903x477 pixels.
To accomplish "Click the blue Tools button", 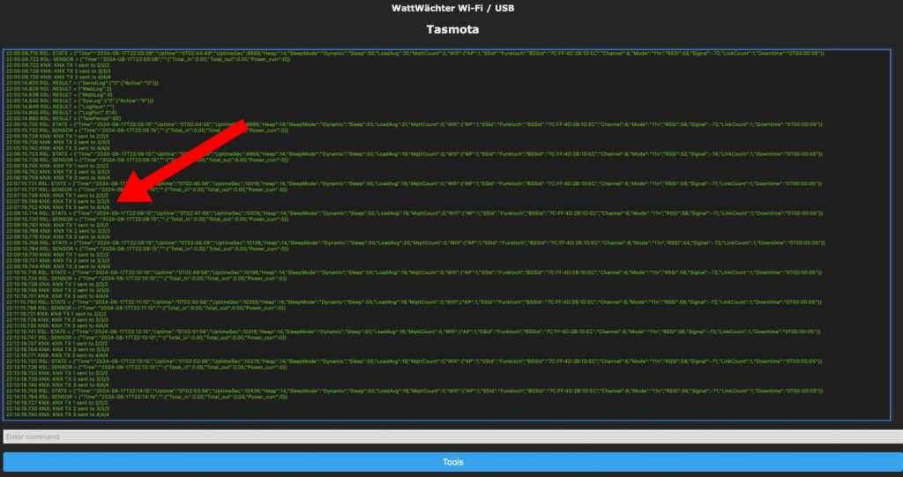I will tap(451, 462).
